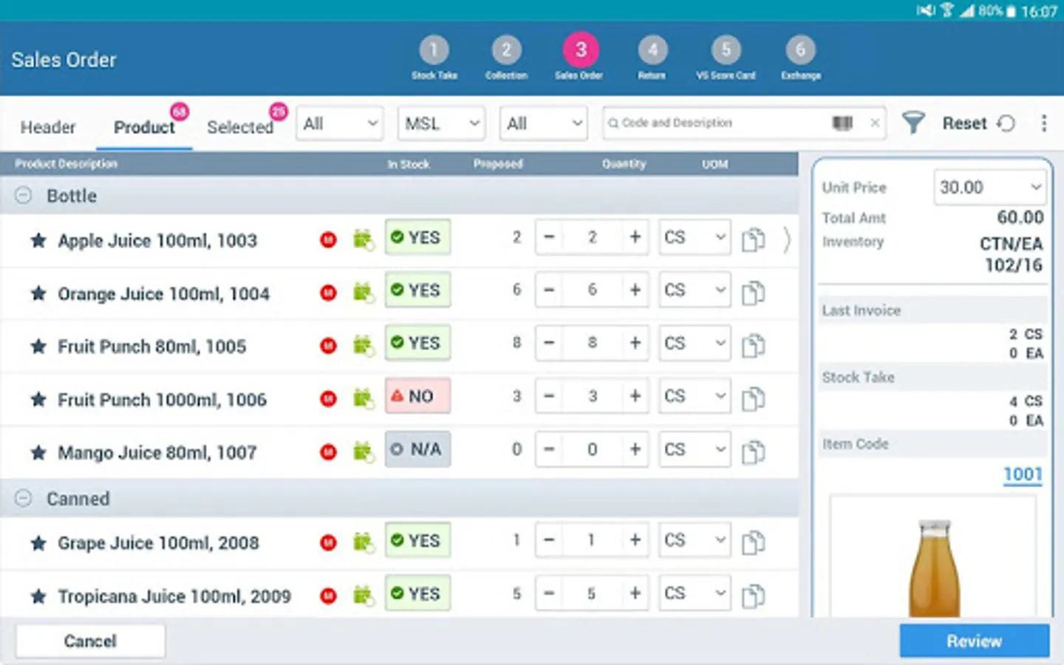Toggle the NO stock status for Fruit Punch 1000ml
The image size is (1064, 665).
pos(417,396)
